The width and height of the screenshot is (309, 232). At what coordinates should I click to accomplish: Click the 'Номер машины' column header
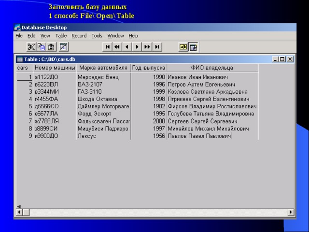[x=55, y=68]
